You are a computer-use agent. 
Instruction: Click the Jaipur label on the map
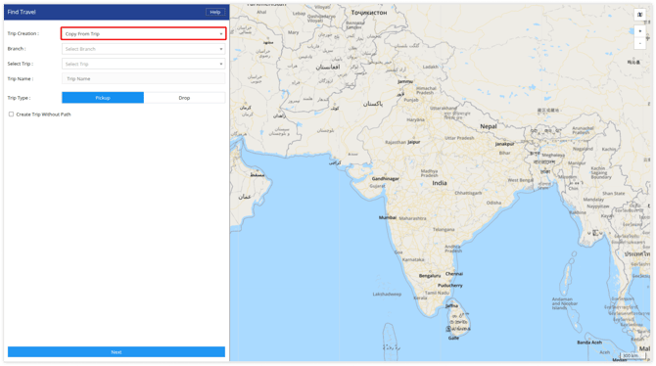414,142
